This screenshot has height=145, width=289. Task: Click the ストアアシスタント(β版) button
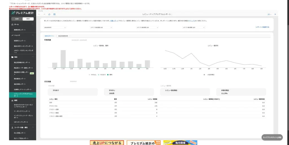[272, 137]
